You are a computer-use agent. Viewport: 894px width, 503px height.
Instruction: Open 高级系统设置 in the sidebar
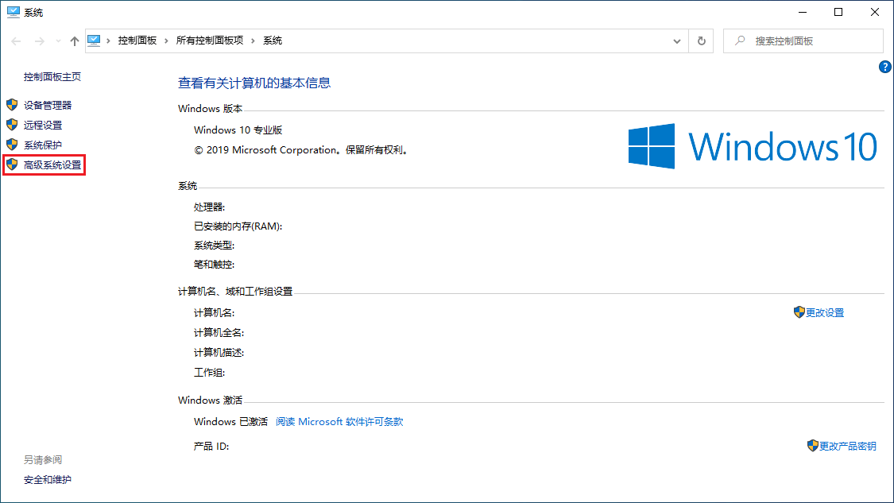[x=52, y=165]
